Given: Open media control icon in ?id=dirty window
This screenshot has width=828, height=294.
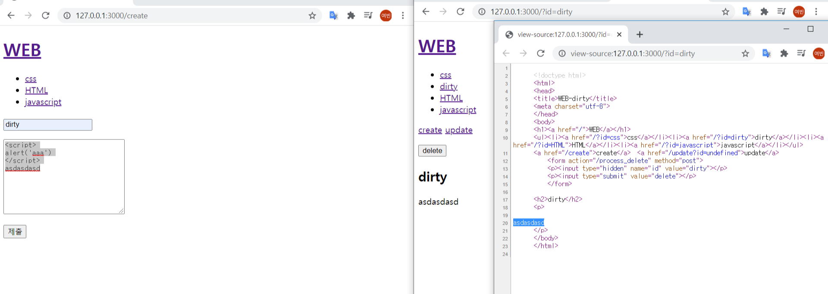Looking at the screenshot, I should pos(781,12).
